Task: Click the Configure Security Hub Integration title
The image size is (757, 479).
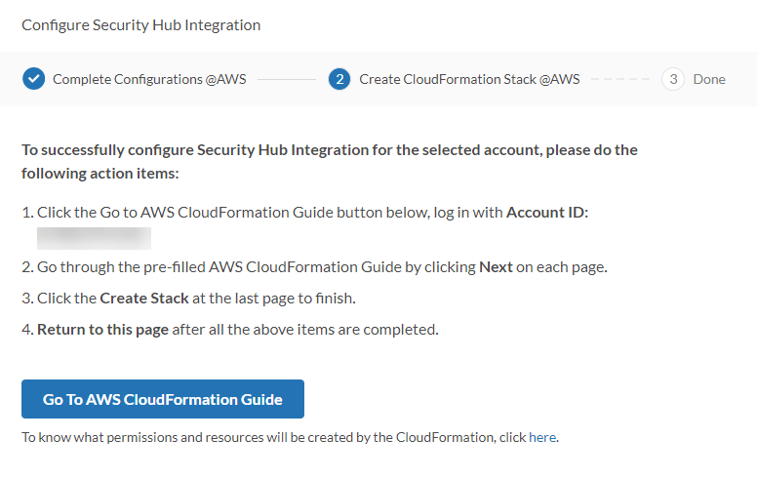Action: [x=140, y=24]
